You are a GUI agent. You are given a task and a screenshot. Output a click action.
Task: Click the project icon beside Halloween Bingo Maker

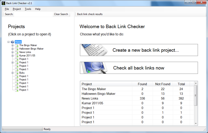point(17,49)
